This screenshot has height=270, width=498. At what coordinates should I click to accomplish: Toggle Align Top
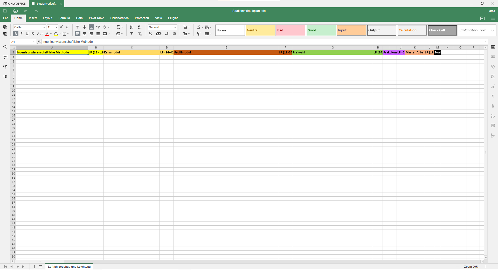[78, 27]
